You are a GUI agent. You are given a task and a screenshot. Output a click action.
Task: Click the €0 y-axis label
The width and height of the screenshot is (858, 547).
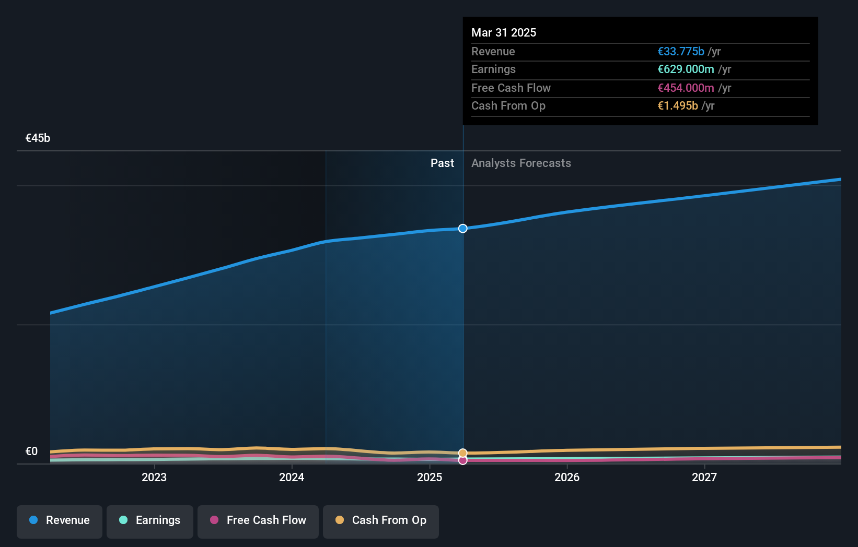(31, 451)
